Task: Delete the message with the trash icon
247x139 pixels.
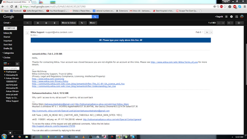Action: coord(54,23)
